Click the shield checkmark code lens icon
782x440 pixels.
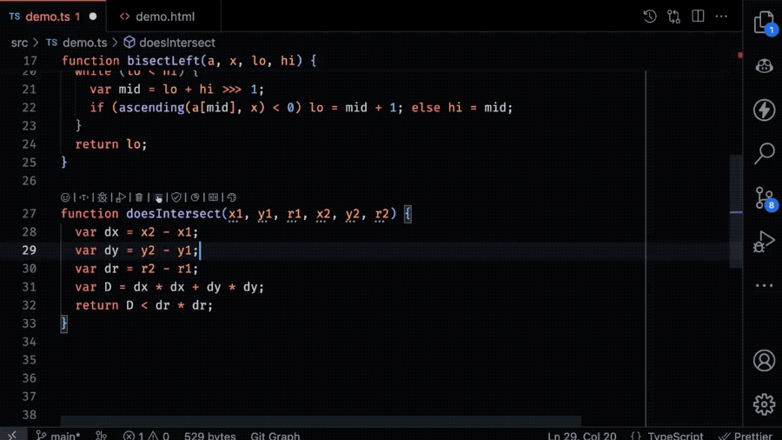[x=176, y=197]
